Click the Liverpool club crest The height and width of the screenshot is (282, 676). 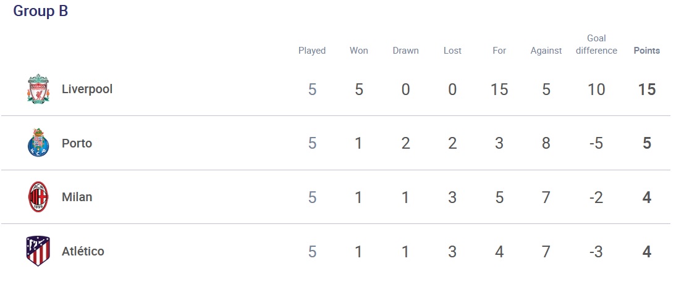pyautogui.click(x=38, y=89)
